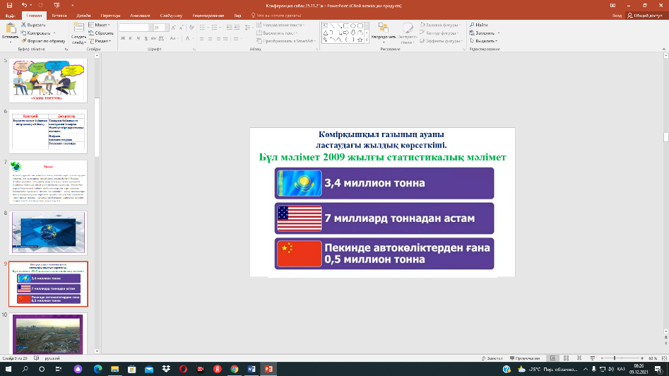Select slide 8 thumbnail in panel
Screen dimensions: 669x376
coord(48,233)
